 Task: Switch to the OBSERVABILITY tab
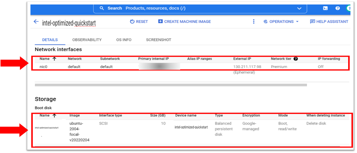click(x=87, y=40)
